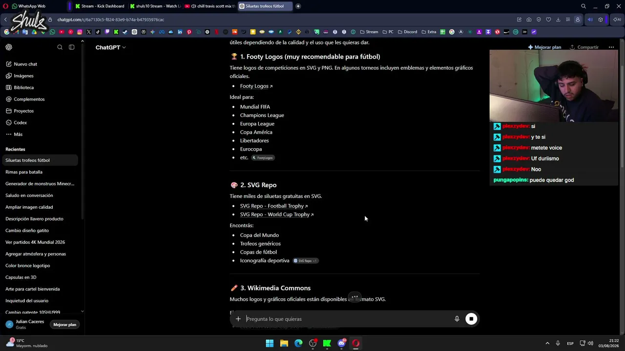Open the Discord bookmarks folder
The image size is (625, 351).
pos(407,32)
